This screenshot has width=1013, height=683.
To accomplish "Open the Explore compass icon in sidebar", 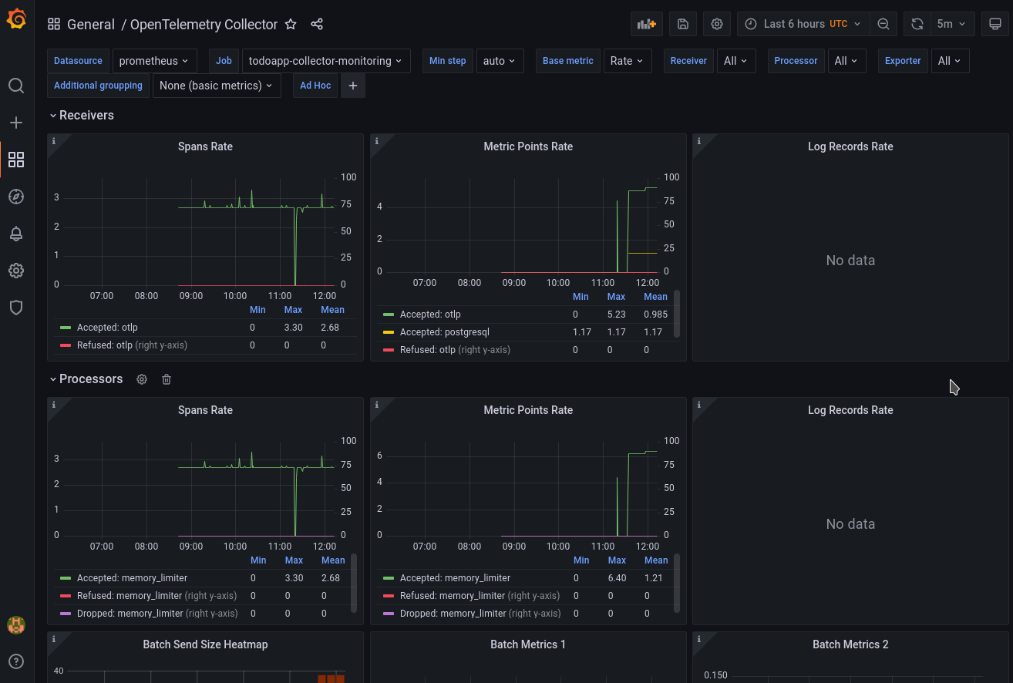I will [x=16, y=197].
